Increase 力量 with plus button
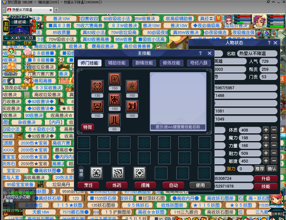This screenshot has width=286, height=220. [x=266, y=146]
